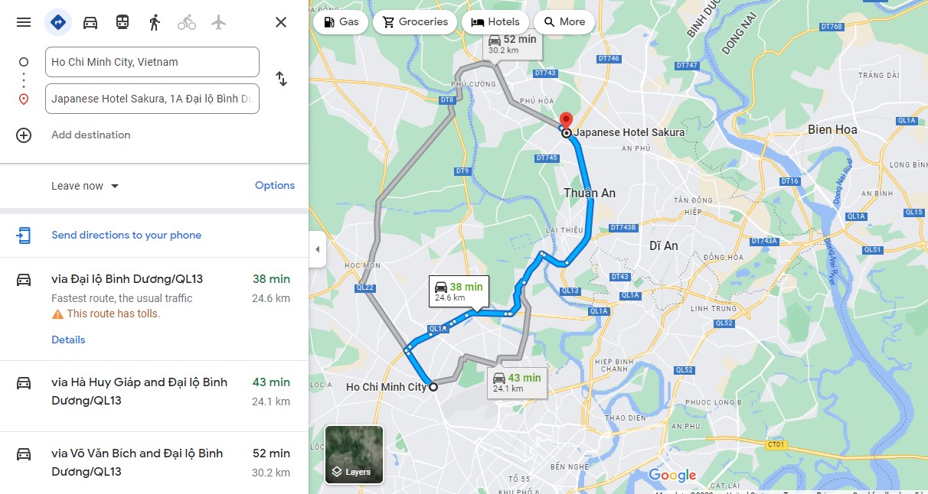Show Groceries on the map

click(x=415, y=21)
